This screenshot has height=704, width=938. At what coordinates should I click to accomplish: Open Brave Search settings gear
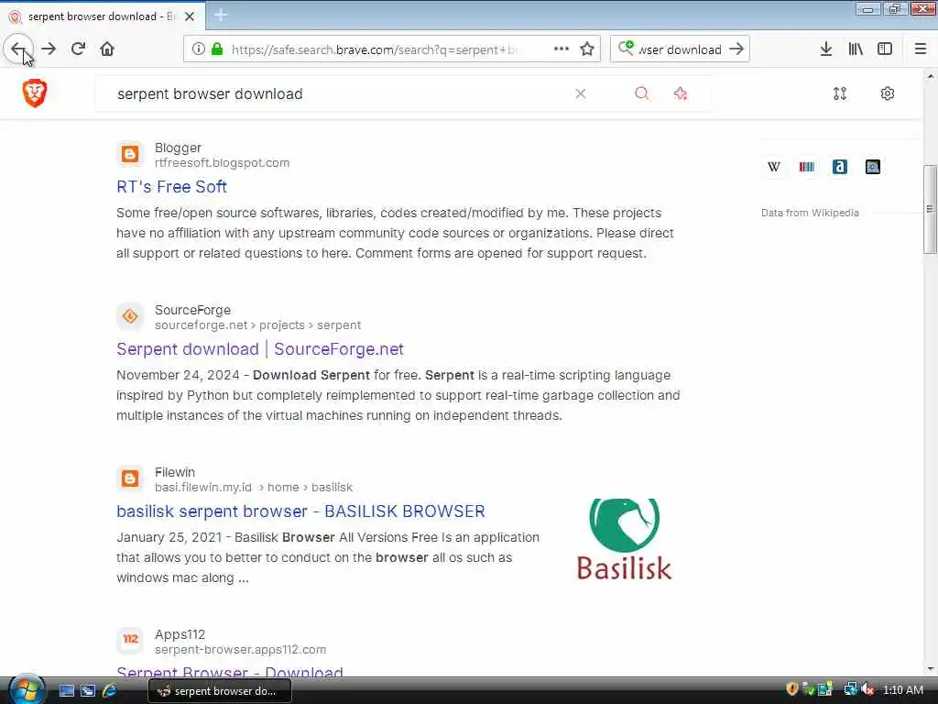(887, 93)
